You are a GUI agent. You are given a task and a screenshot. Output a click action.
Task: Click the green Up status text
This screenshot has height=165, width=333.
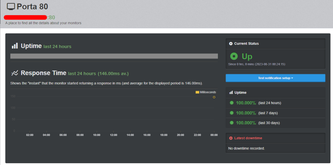tap(247, 57)
